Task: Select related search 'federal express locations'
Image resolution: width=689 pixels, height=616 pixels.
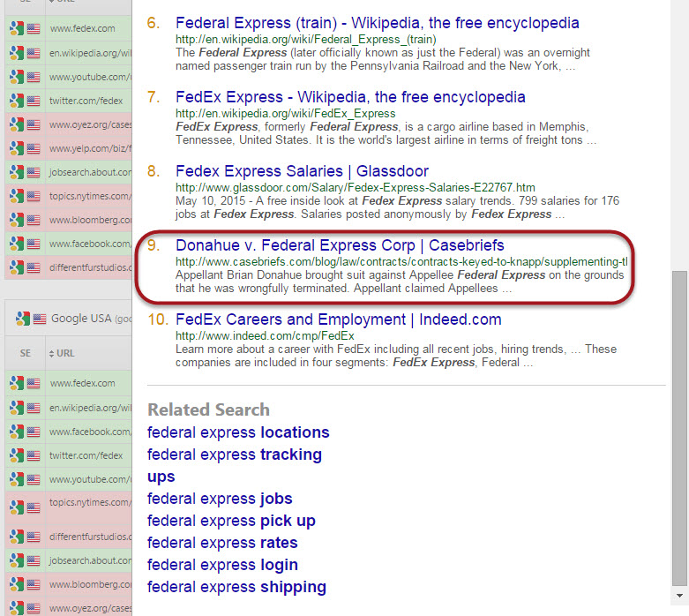Action: (238, 432)
